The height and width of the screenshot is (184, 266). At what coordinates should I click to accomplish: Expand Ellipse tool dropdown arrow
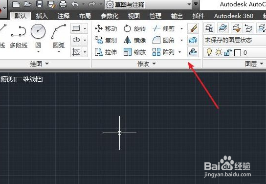(85, 40)
